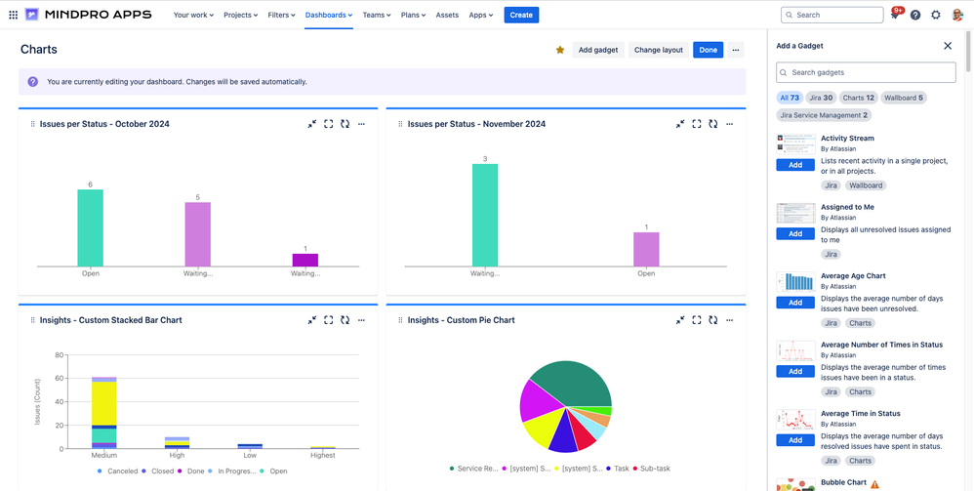
Task: Maximize the Custom Pie Chart gadget
Action: (696, 320)
